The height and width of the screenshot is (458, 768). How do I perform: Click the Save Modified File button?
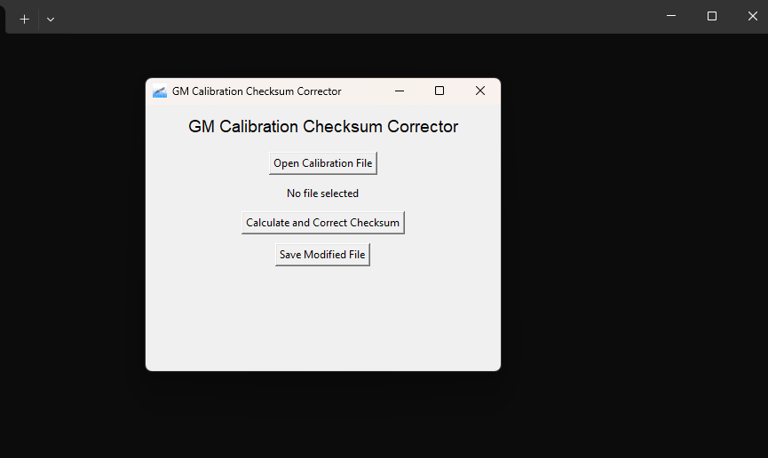pos(322,255)
